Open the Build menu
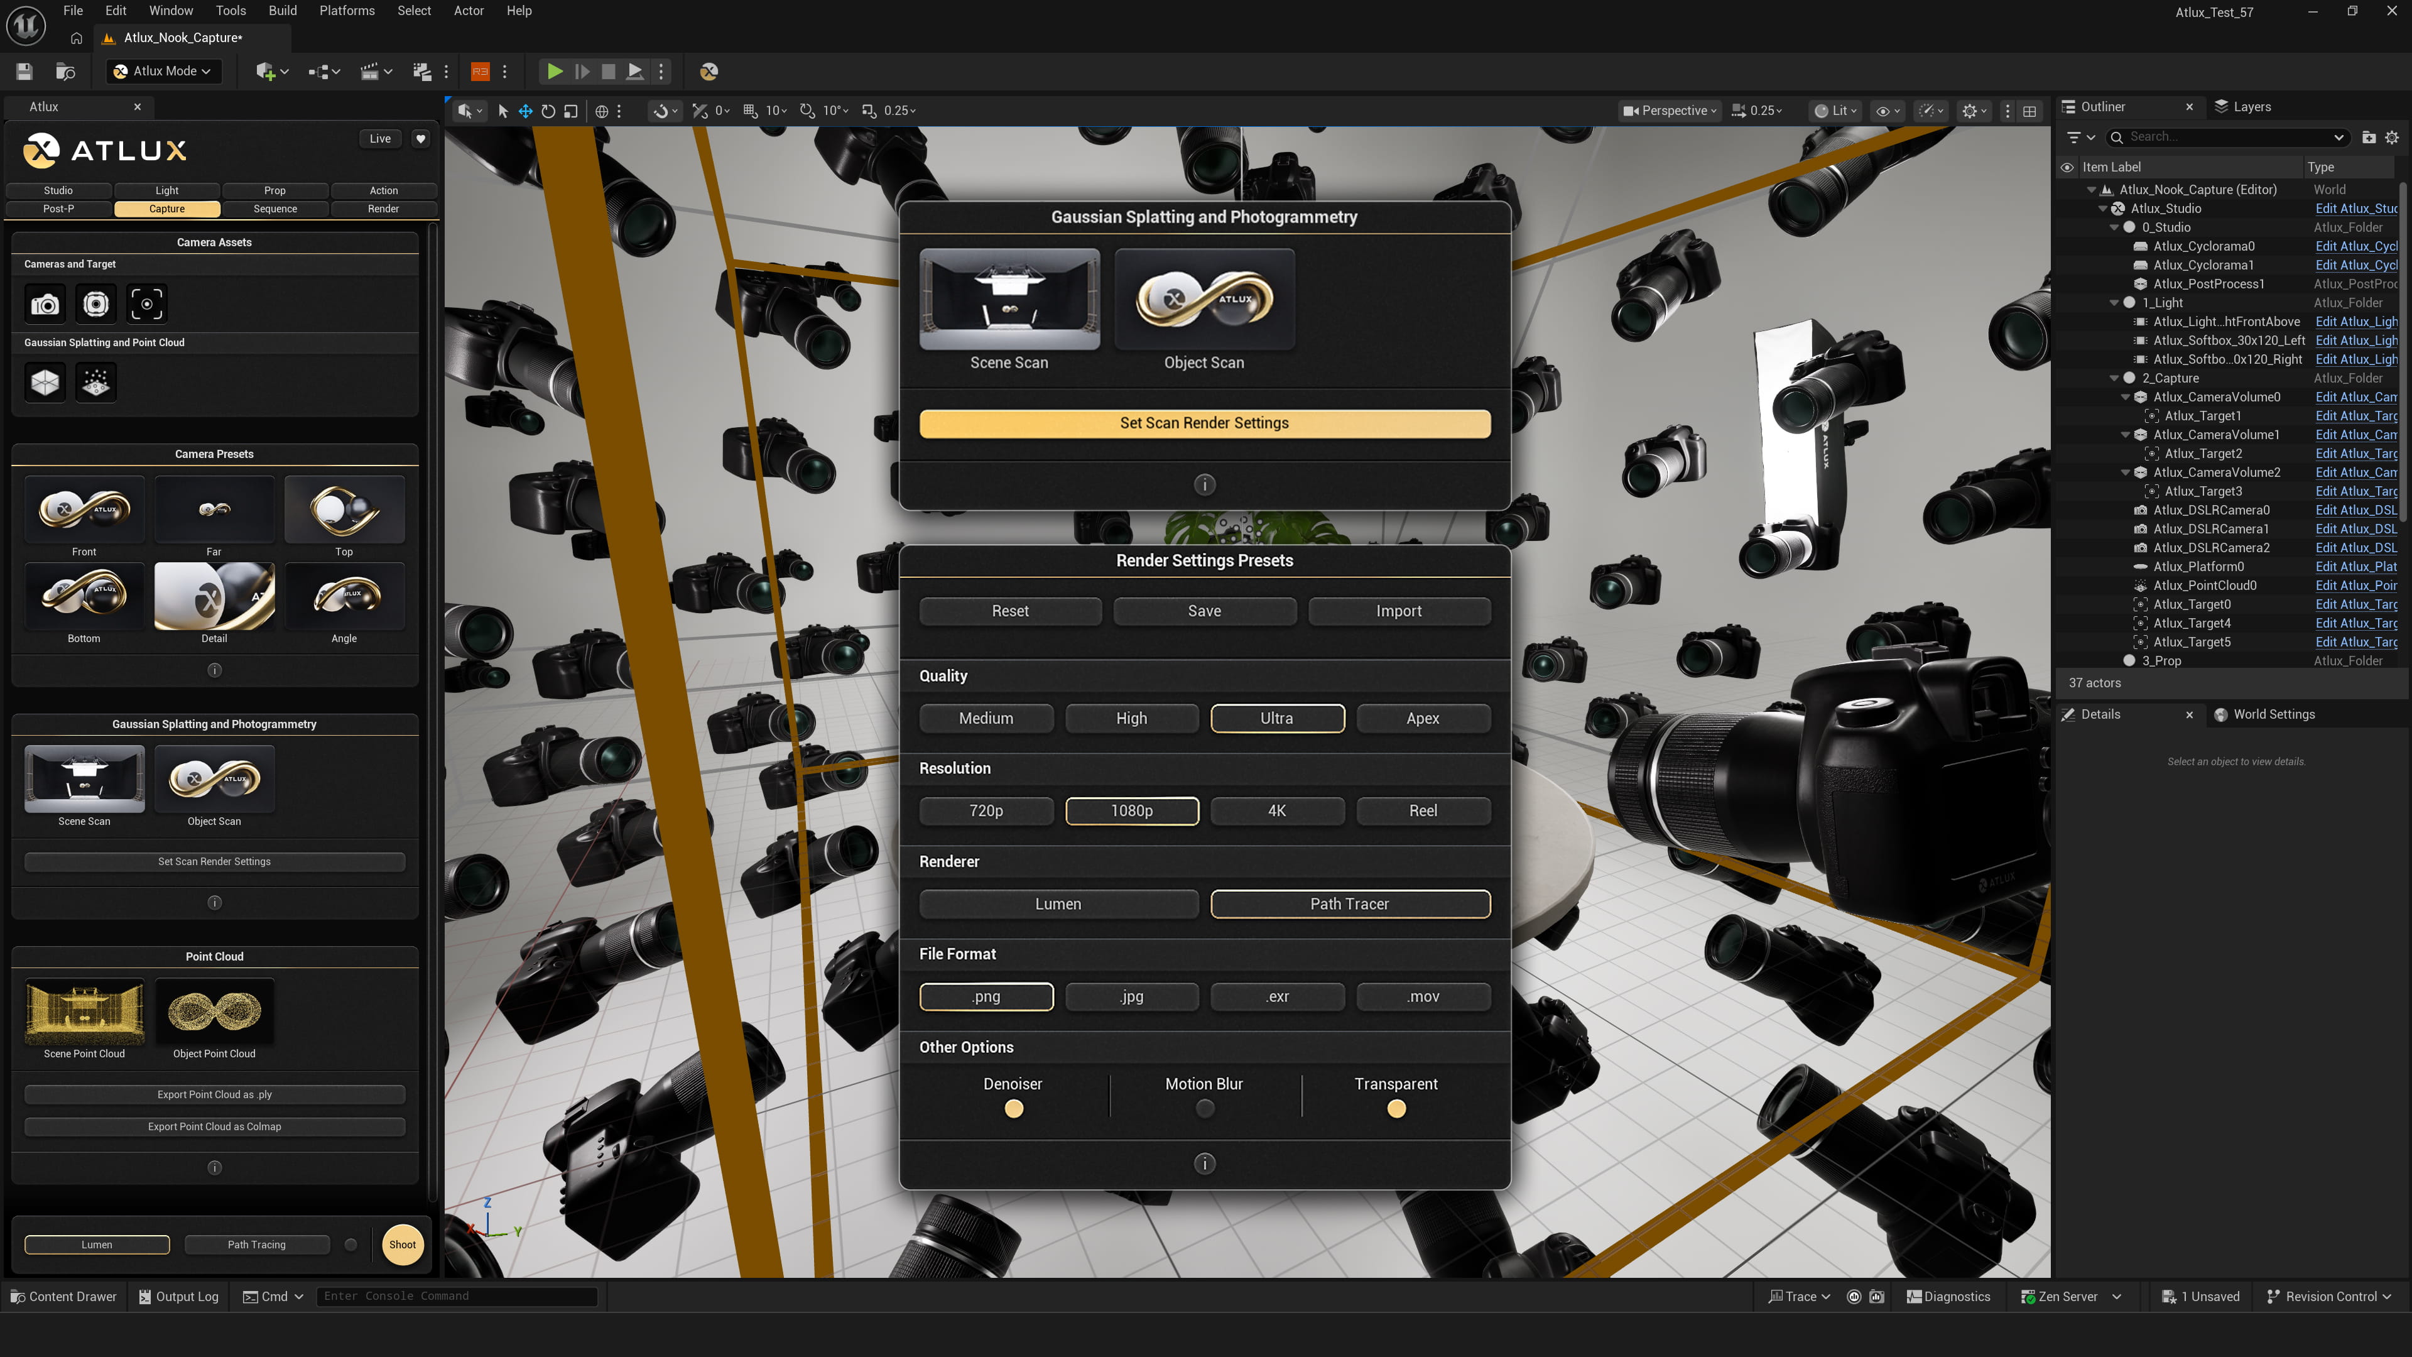The width and height of the screenshot is (2412, 1357). pos(282,11)
